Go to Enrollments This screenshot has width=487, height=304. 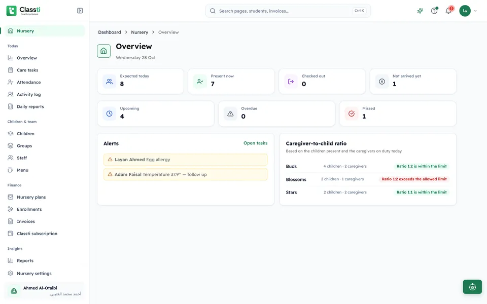point(45,209)
